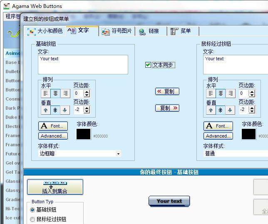Increase base button vertical margin
The image size is (268, 224).
point(87,108)
